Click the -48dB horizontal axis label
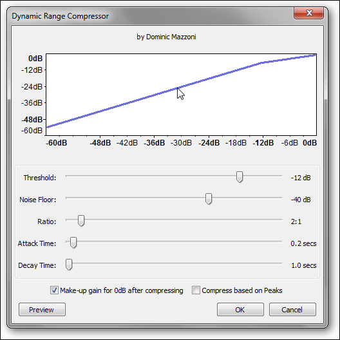 100,143
